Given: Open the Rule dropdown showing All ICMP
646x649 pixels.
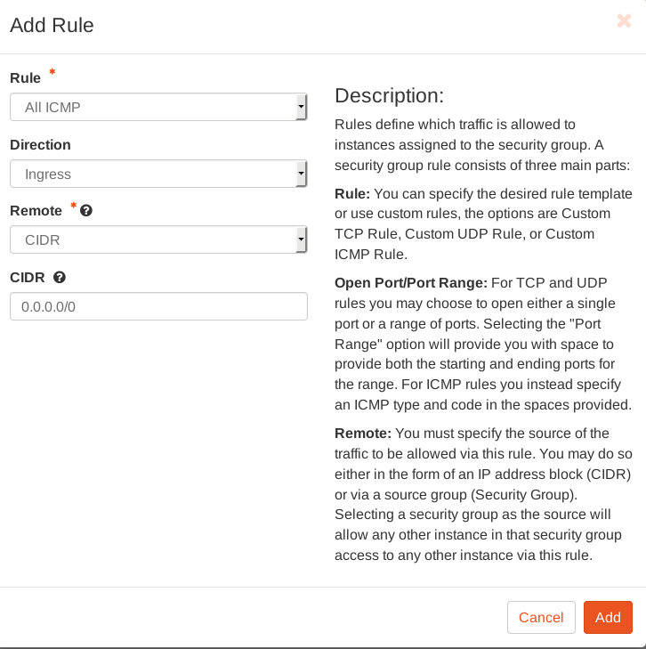Looking at the screenshot, I should click(153, 108).
